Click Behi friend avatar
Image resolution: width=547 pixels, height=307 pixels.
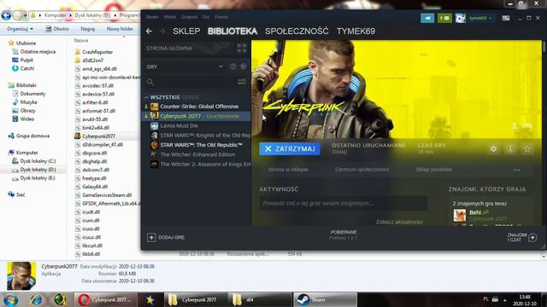pyautogui.click(x=460, y=215)
